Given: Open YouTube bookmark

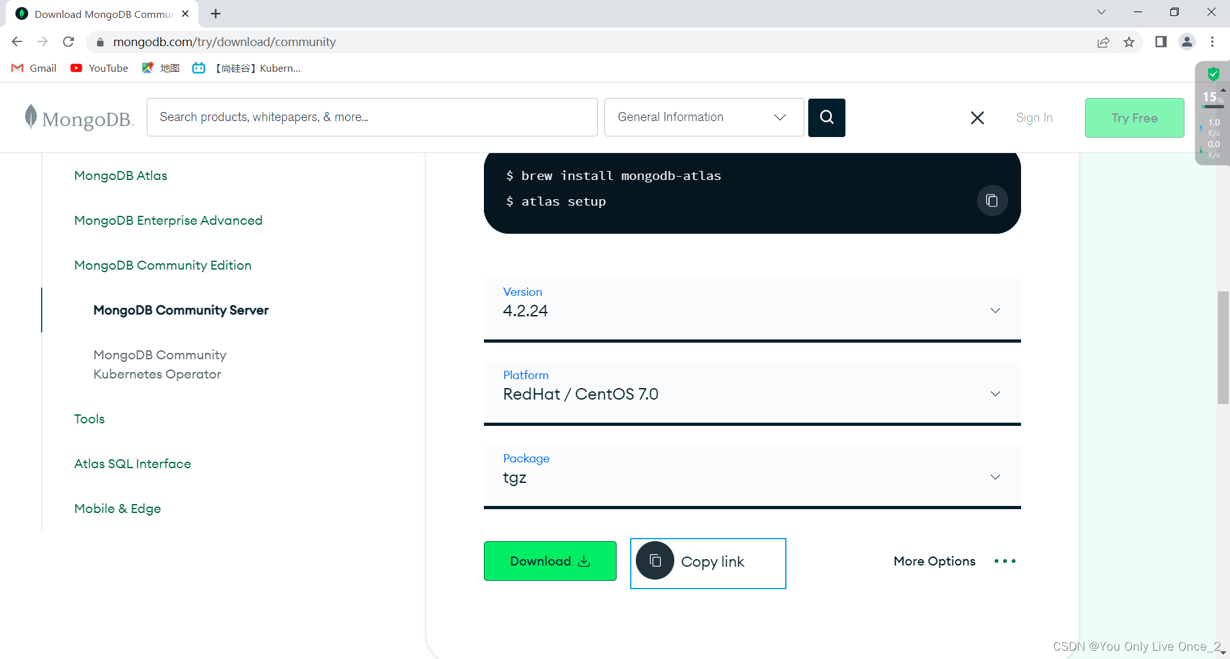Looking at the screenshot, I should point(99,68).
